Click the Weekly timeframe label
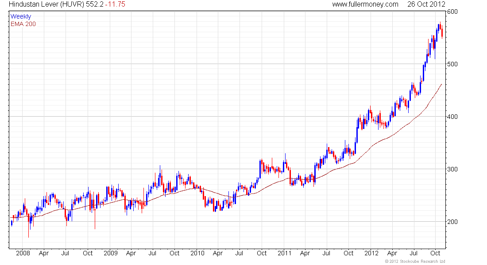This screenshot has height=265, width=487. click(x=21, y=16)
